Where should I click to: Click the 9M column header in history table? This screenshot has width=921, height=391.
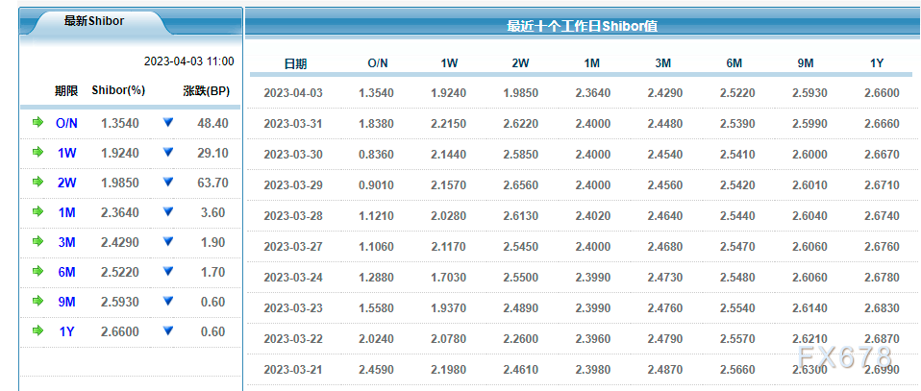pos(806,63)
